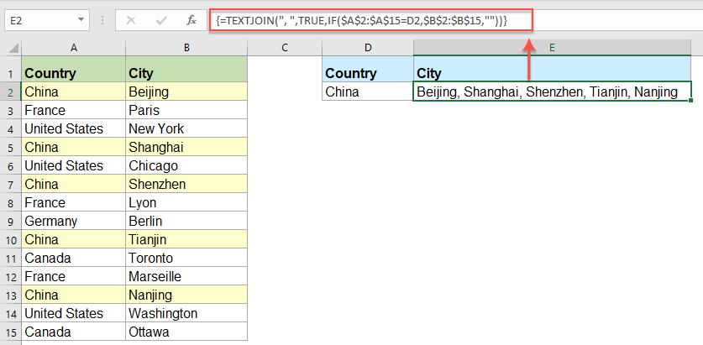Select the Canada cell in row 15
The width and height of the screenshot is (703, 345).
pos(74,332)
